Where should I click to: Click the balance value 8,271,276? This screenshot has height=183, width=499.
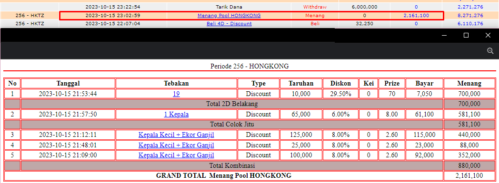coord(470,15)
